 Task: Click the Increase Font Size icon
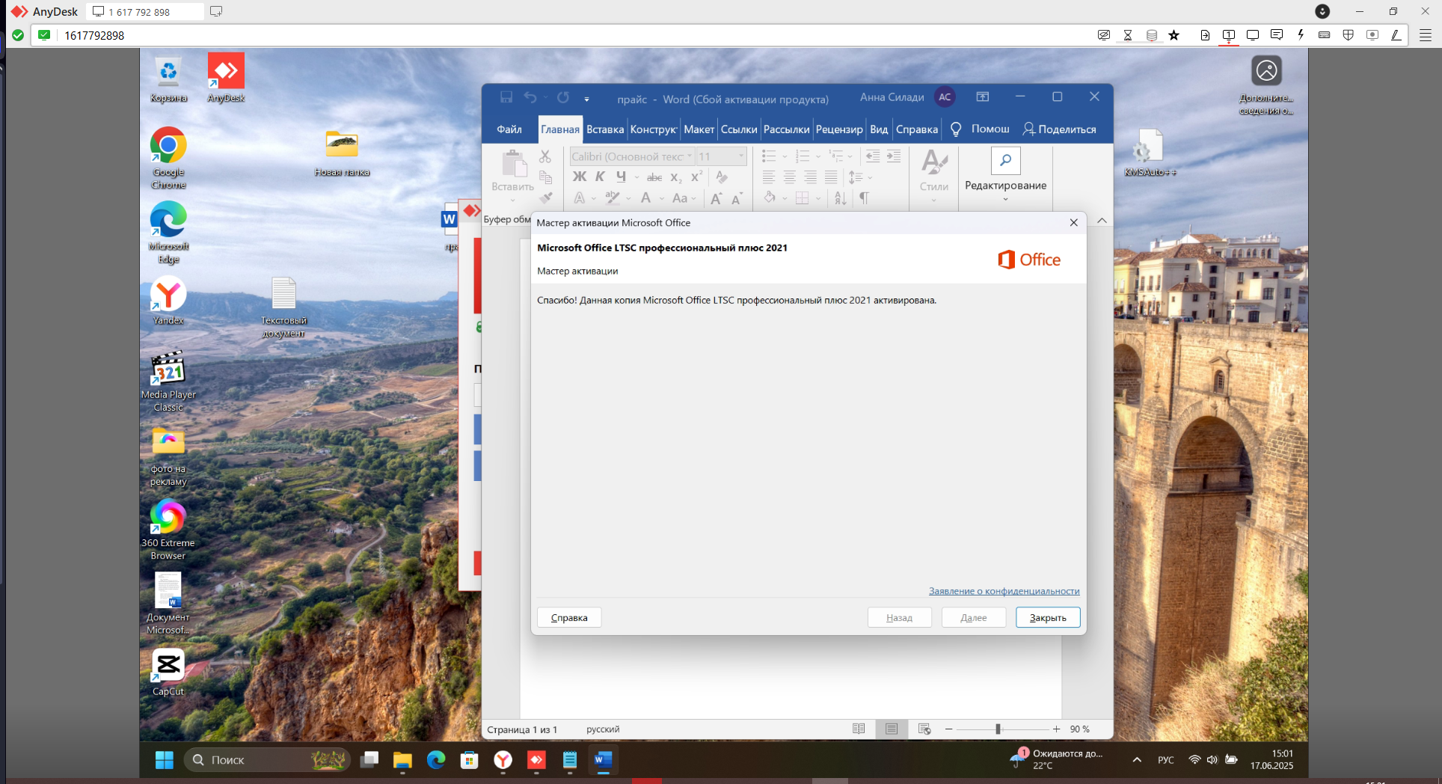point(717,198)
